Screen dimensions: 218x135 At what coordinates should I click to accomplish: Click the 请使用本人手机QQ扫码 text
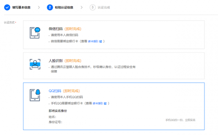coord(67,97)
